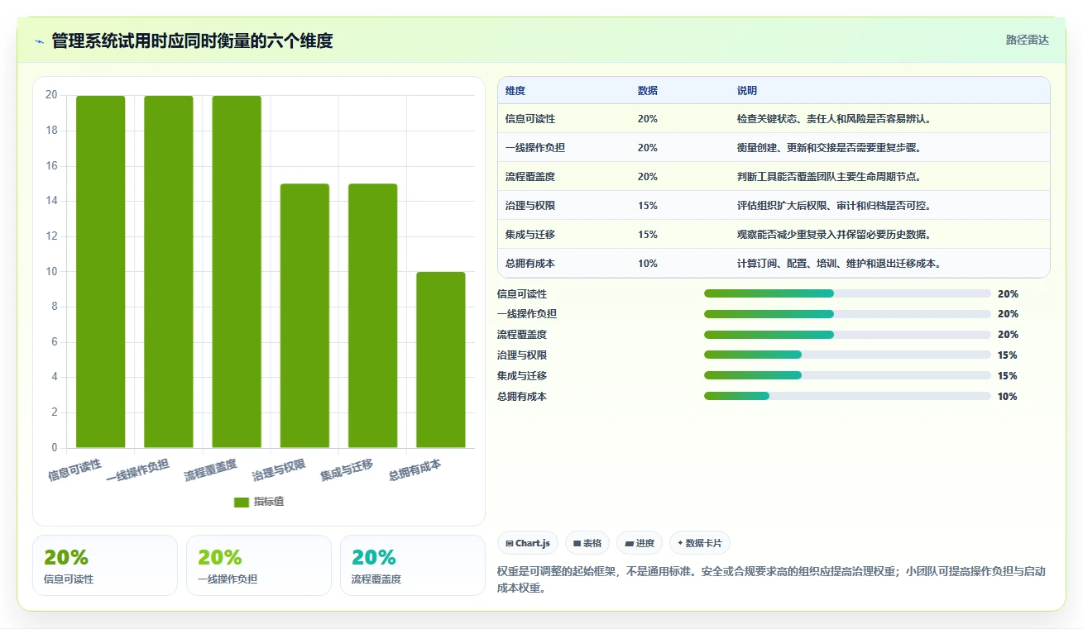The image size is (1083, 629).
Task: Click the 一线操作负担 progress bar
Action: pos(847,314)
